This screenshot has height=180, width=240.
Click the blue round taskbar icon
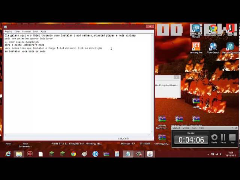point(95,154)
